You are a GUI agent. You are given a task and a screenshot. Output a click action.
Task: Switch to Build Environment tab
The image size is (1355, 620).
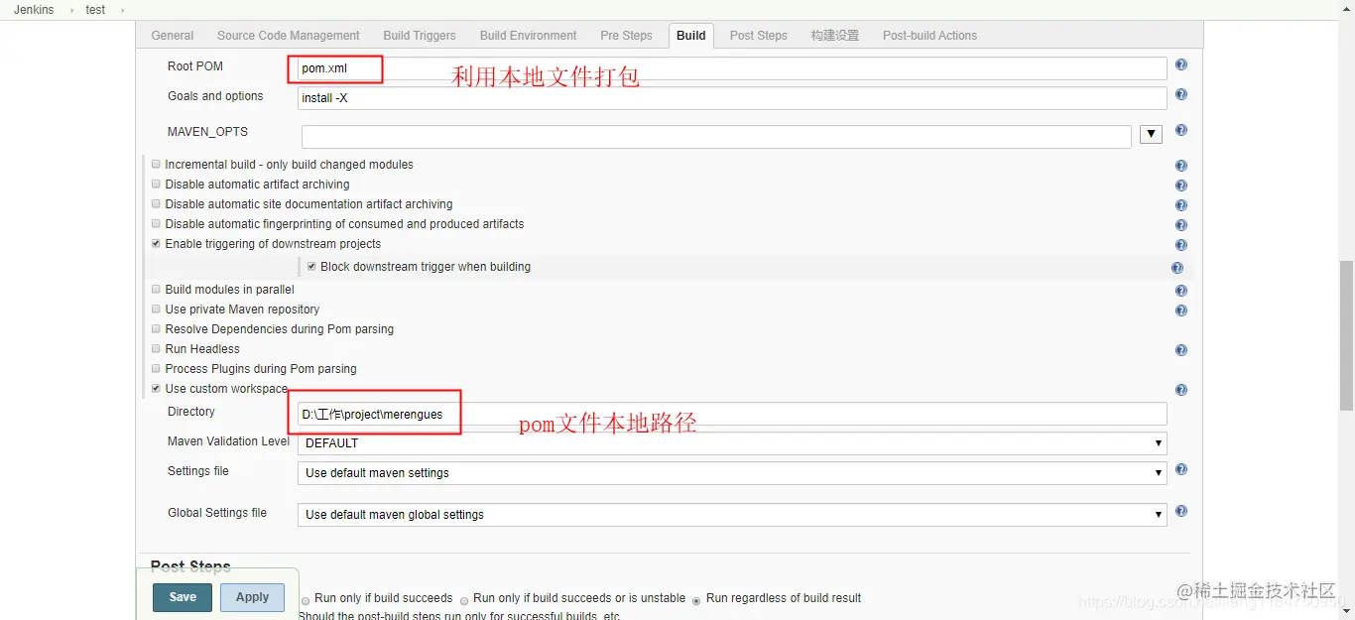[529, 36]
